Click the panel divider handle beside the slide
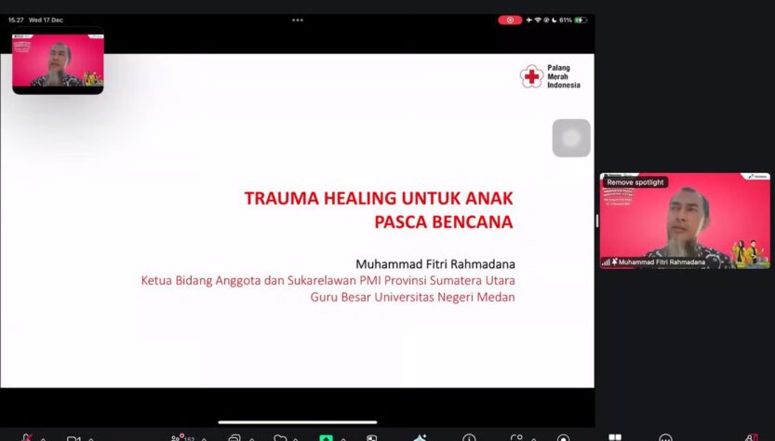Screen dimensions: 775x441 [x=596, y=221]
